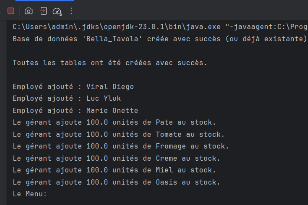Screen dimensions: 308x205
Task: Click the Exit process arrow icon
Action: pos(43,11)
